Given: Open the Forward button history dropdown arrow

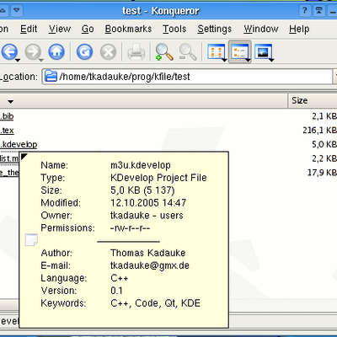Looking at the screenshot, I should coord(41,60).
